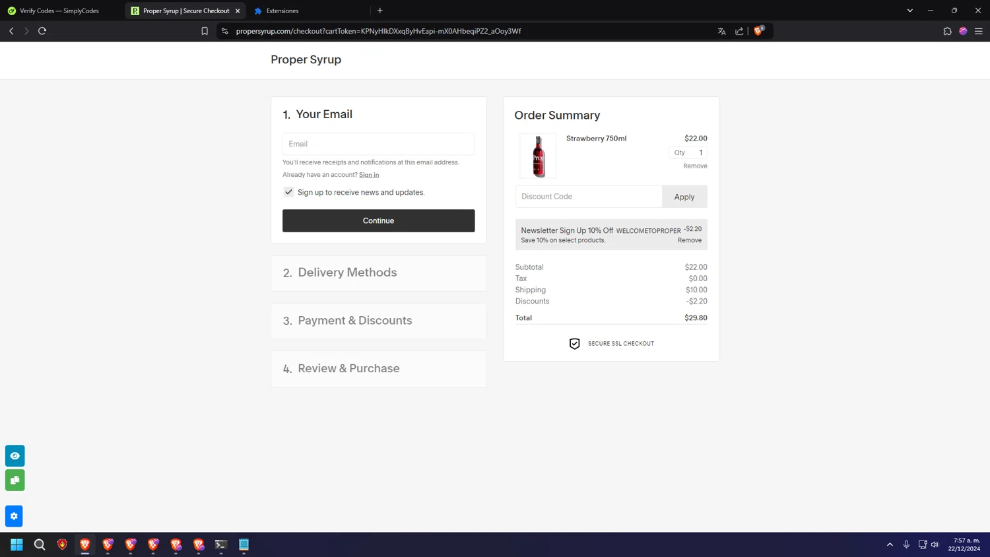
Task: Open the terminal app in taskbar
Action: point(221,544)
